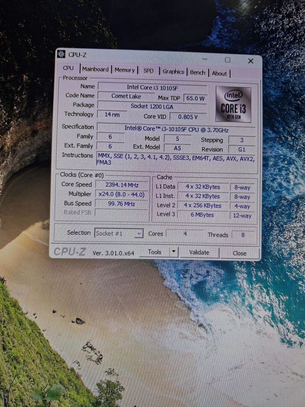Click the Validate button

pyautogui.click(x=199, y=252)
